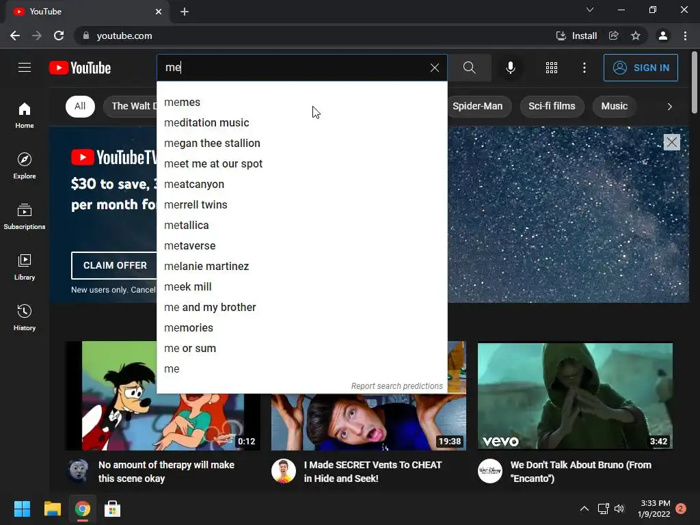Viewport: 700px width, 525px height.
Task: Bookmark this page with the star
Action: pyautogui.click(x=636, y=36)
